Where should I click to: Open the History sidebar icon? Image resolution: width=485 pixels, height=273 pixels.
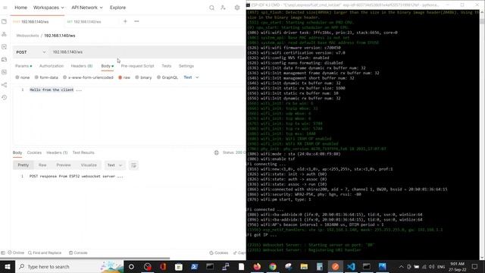(x=4, y=97)
